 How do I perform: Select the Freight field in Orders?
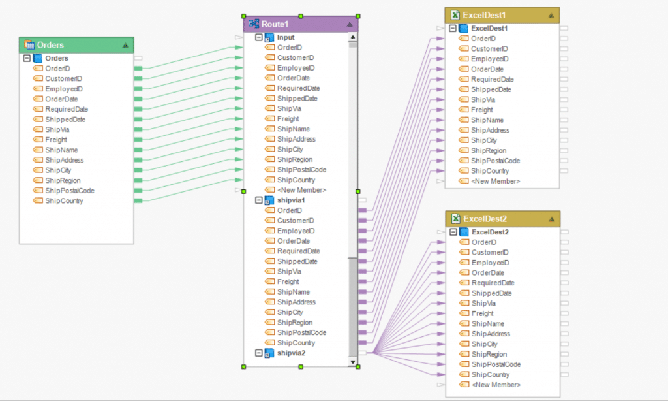(x=56, y=140)
